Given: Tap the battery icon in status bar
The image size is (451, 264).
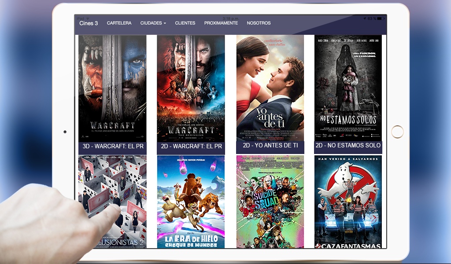Looking at the screenshot, I should [x=381, y=18].
